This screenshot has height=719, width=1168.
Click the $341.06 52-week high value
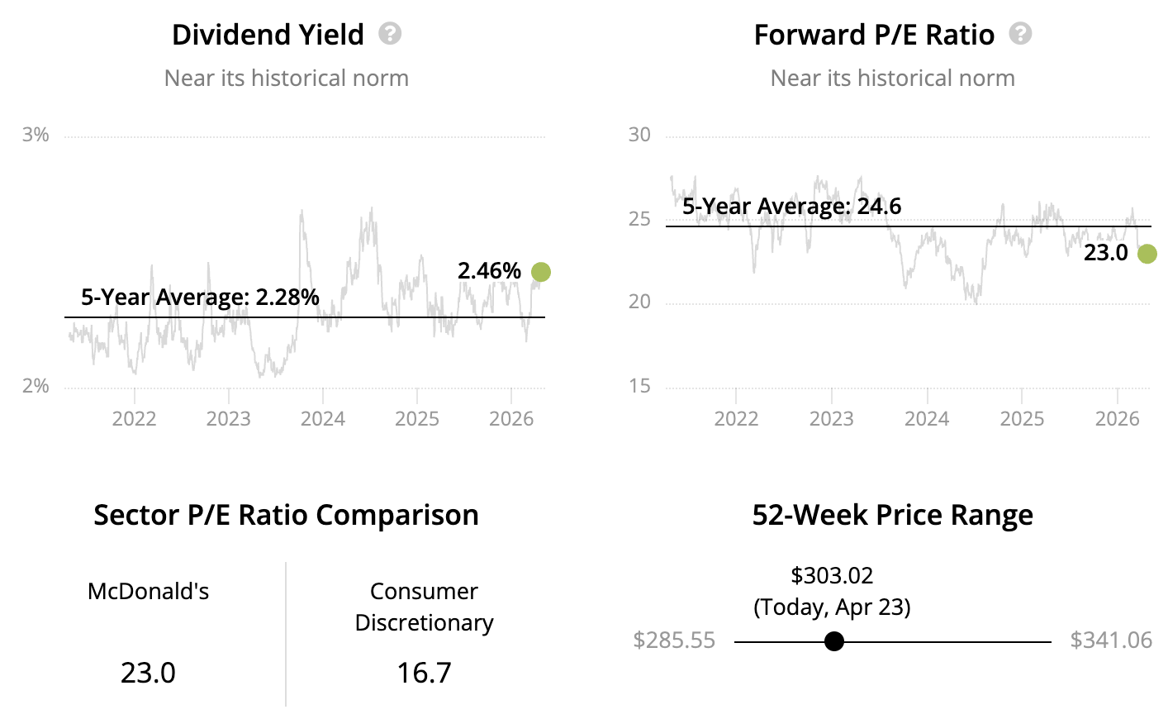[x=1111, y=640]
